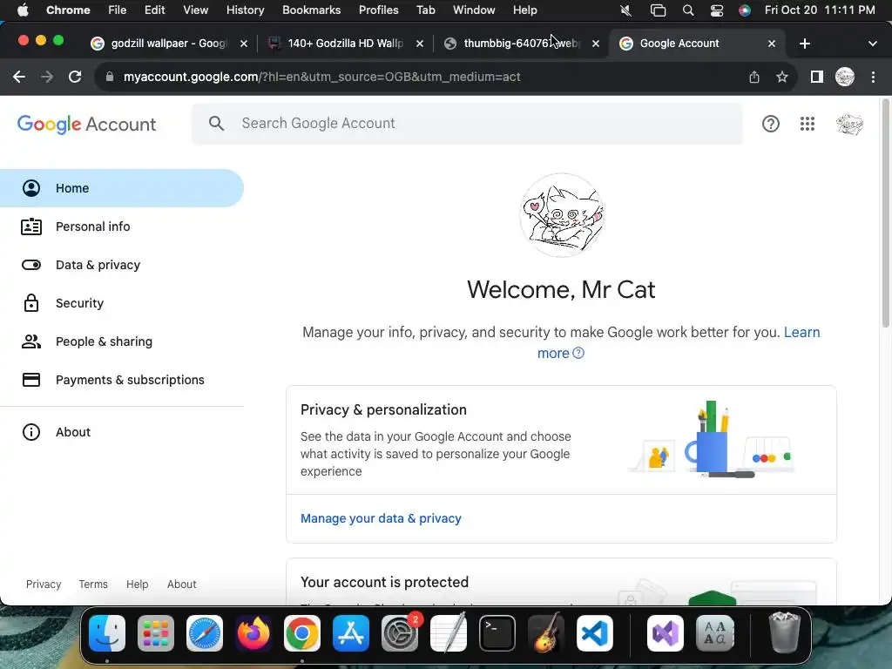Screen dimensions: 892x669
Task: Open macOS Control Center icon
Action: click(717, 10)
